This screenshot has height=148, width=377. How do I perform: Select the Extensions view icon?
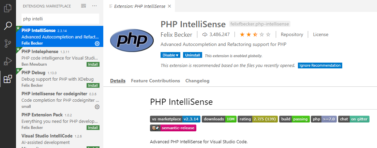pyautogui.click(x=8, y=79)
